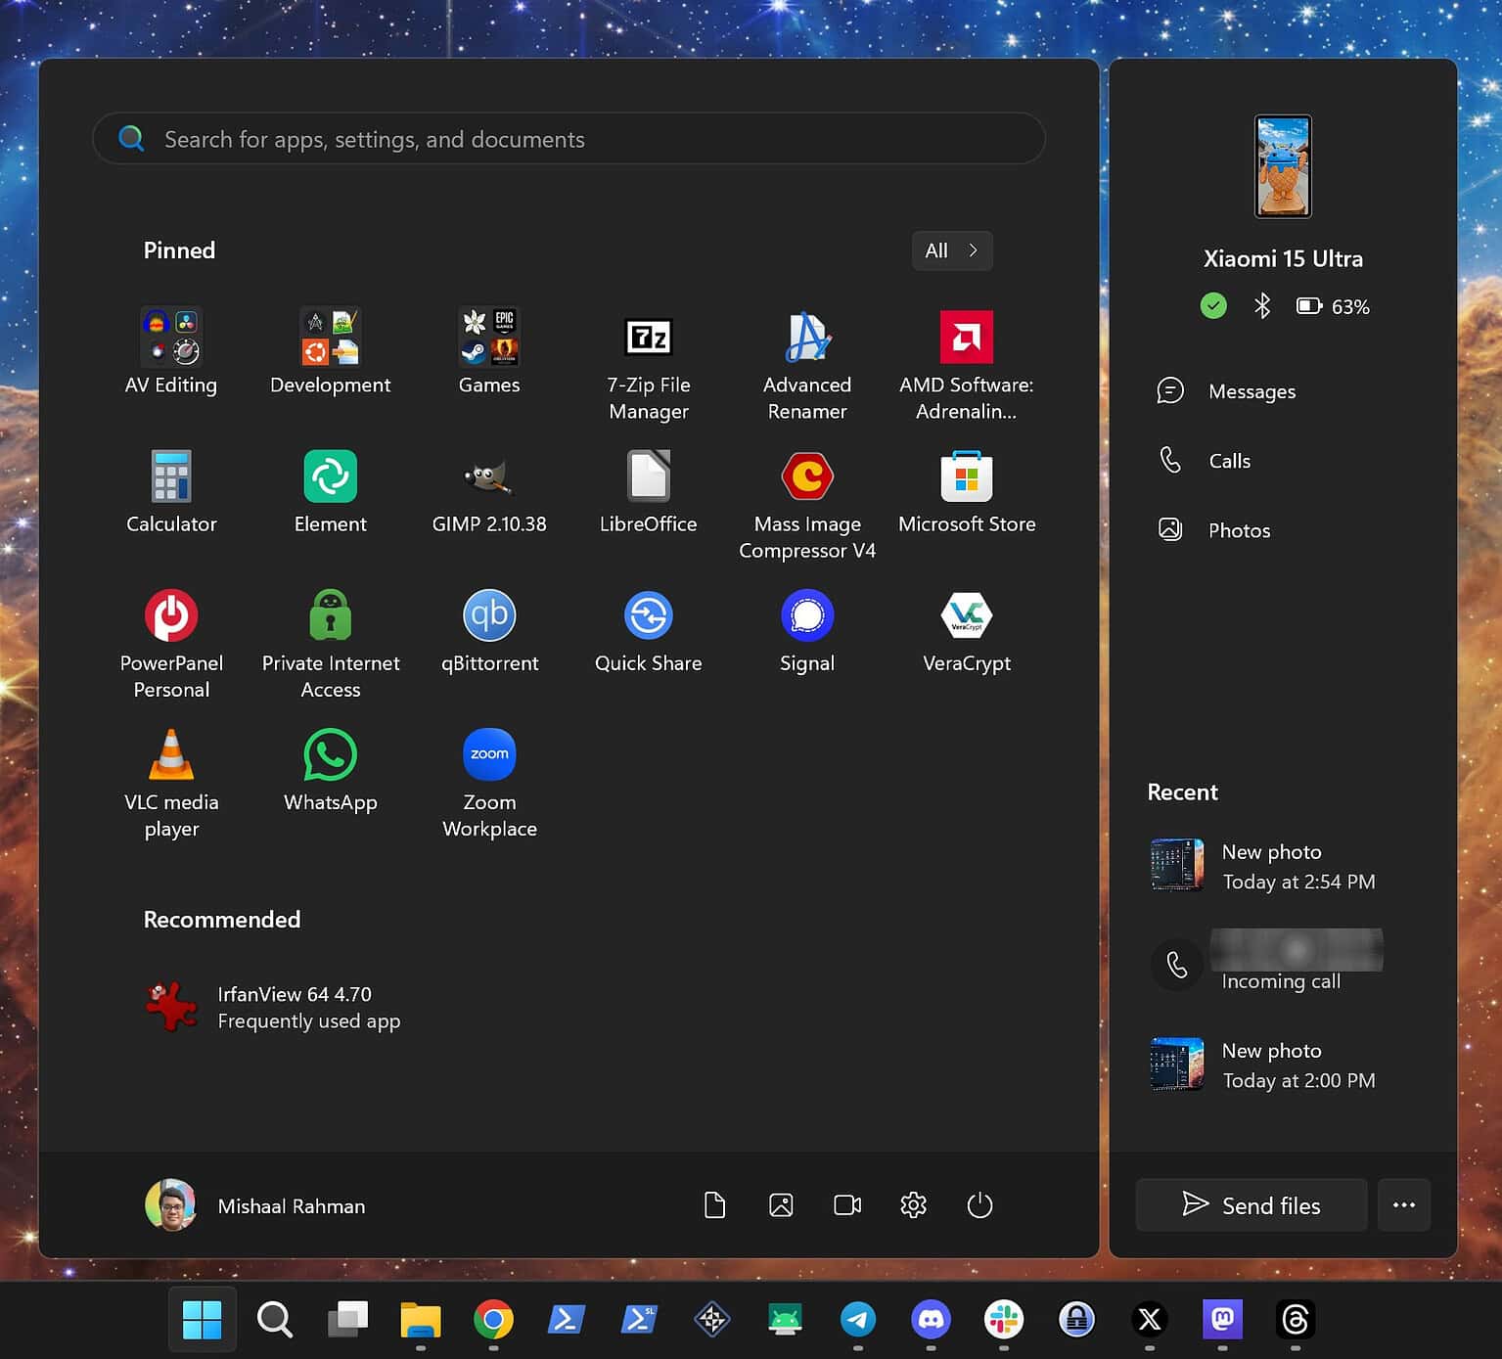1502x1359 pixels.
Task: Expand the All apps list
Action: tap(950, 250)
